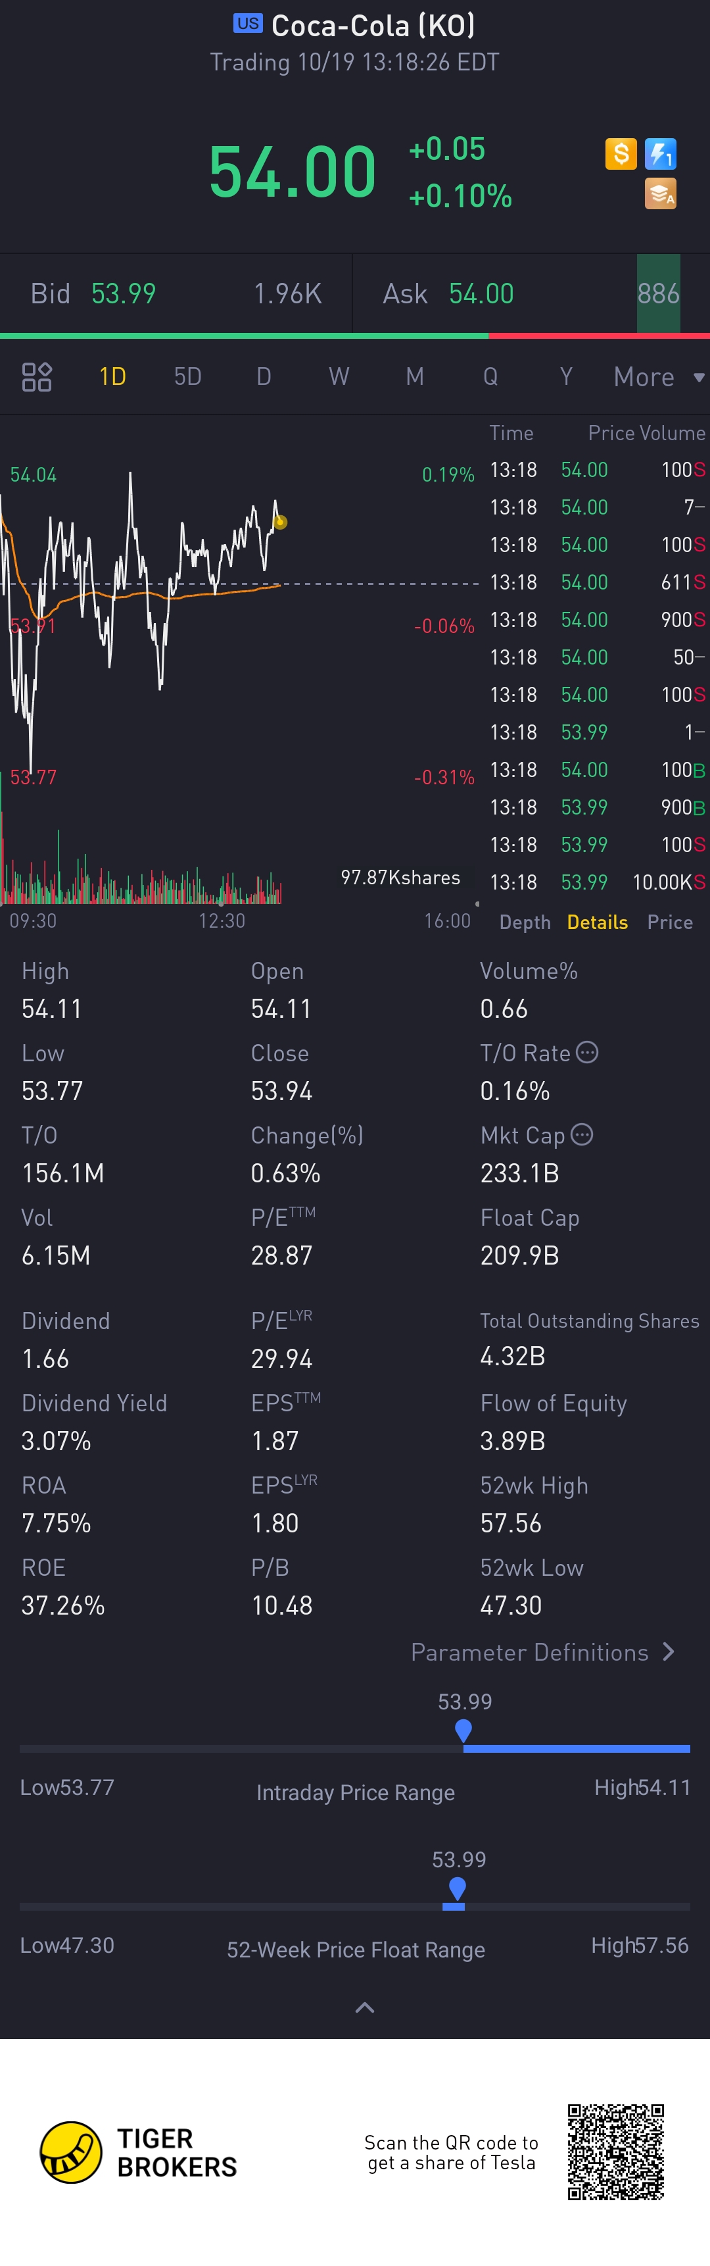Tap the US market flag badge
710x2266 pixels.
click(x=248, y=24)
